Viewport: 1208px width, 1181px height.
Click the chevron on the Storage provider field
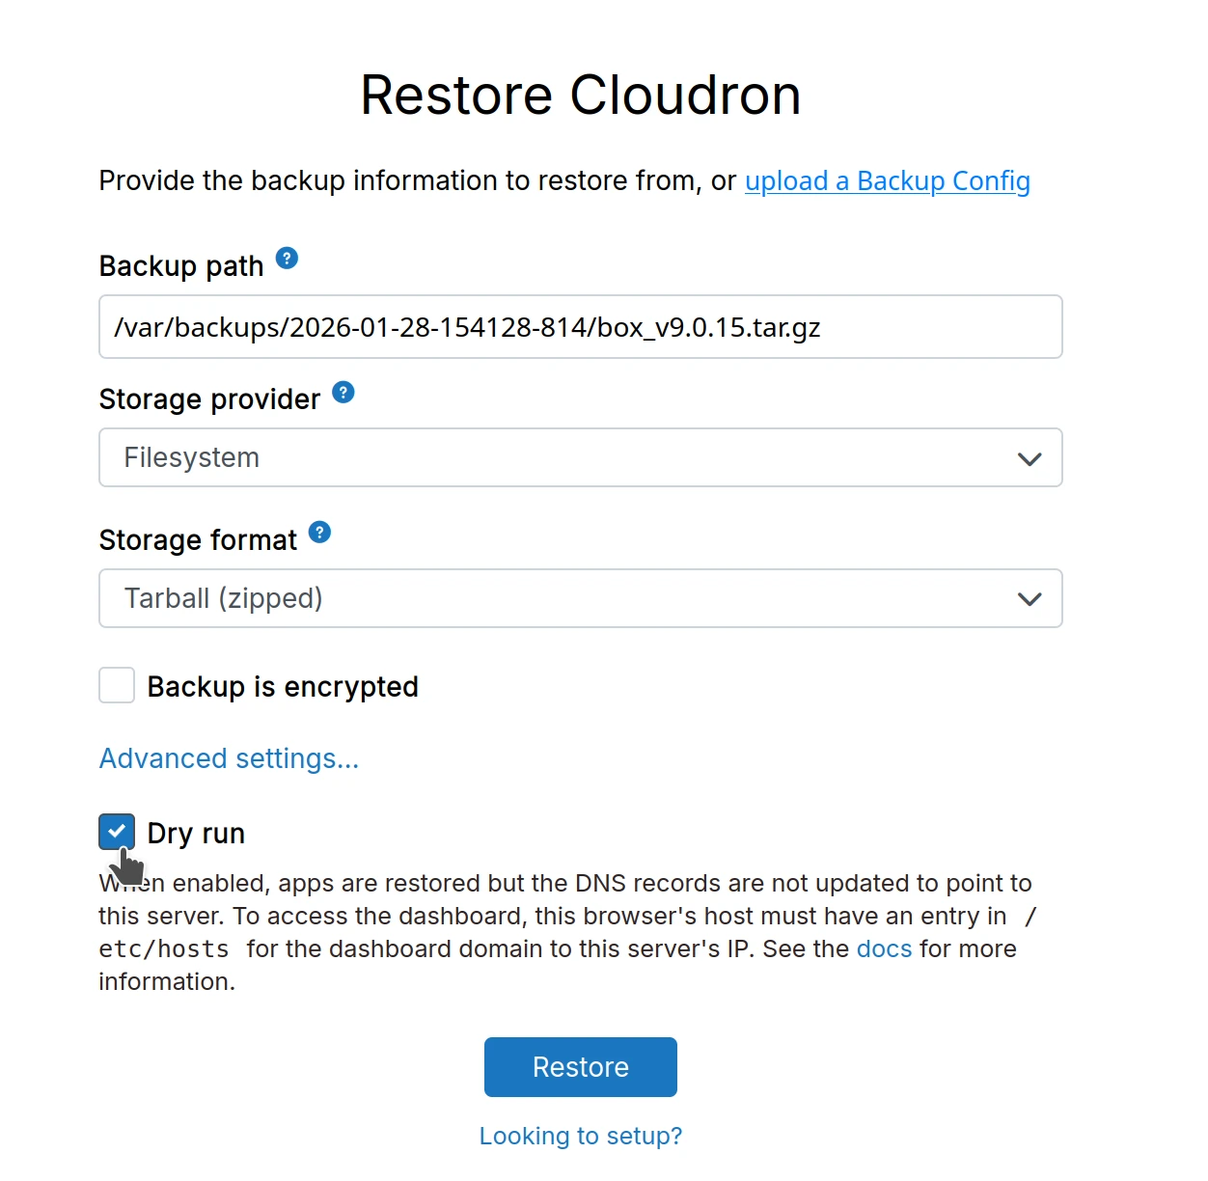click(1029, 458)
